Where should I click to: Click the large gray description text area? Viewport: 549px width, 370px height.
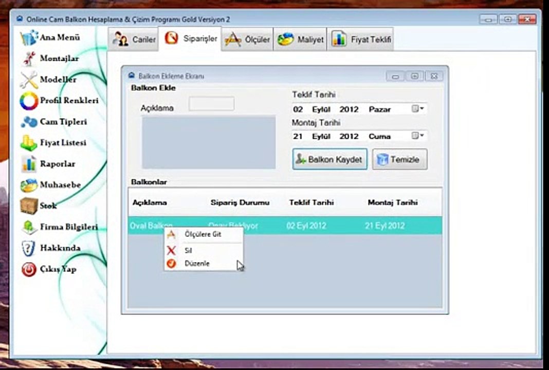pos(209,142)
